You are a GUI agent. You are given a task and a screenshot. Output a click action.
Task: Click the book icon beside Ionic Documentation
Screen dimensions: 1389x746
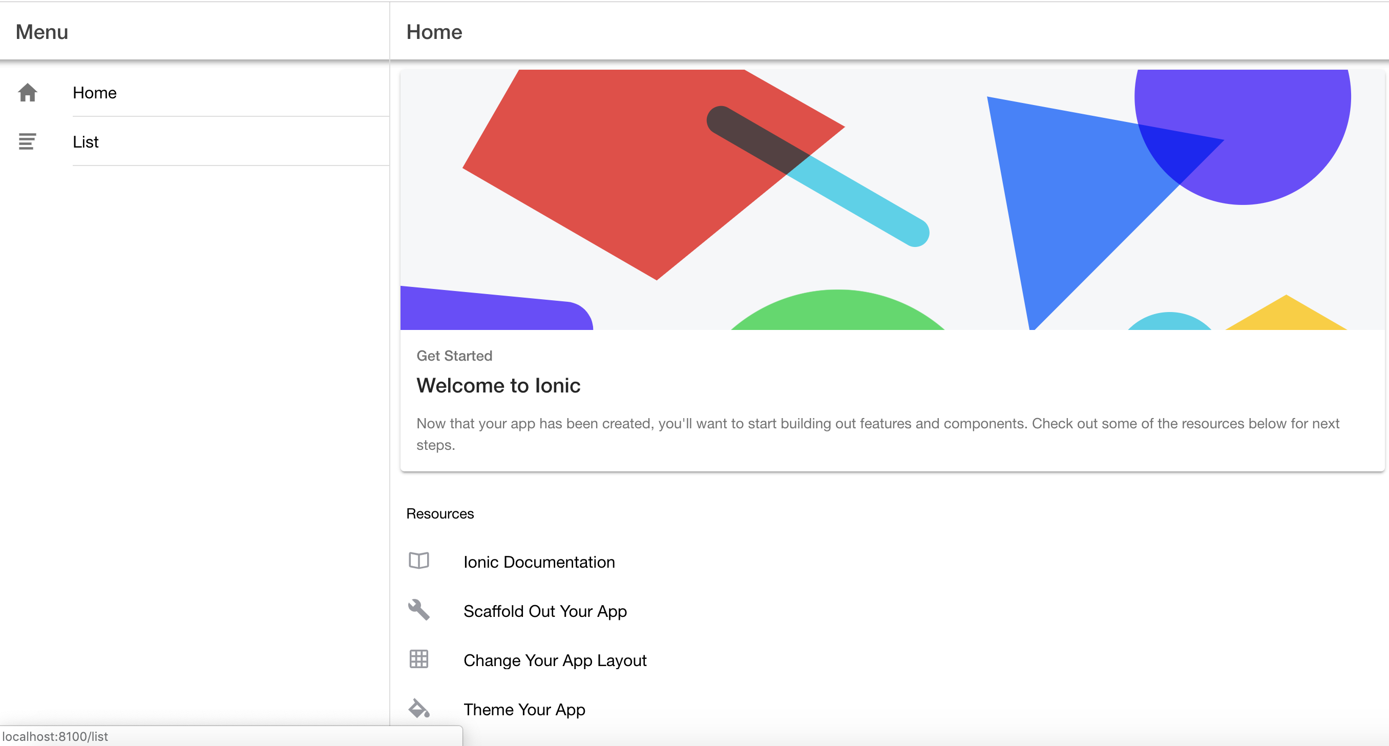[419, 561]
